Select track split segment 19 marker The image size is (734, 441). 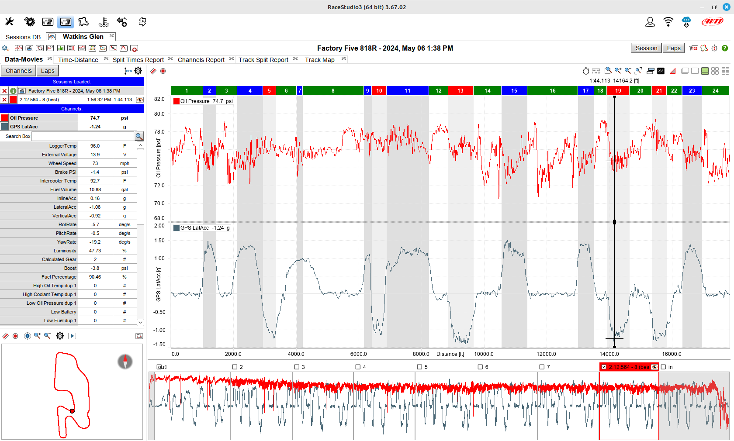click(618, 91)
